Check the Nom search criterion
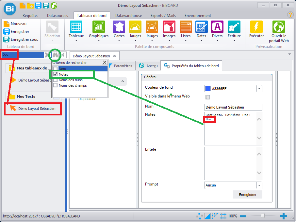This screenshot has width=296, height=222. 55,69
